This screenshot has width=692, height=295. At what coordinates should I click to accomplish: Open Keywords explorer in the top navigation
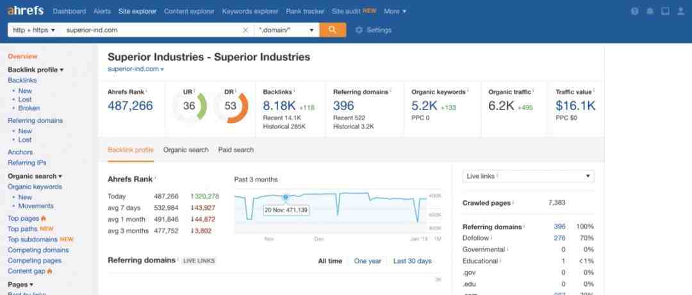pyautogui.click(x=251, y=12)
